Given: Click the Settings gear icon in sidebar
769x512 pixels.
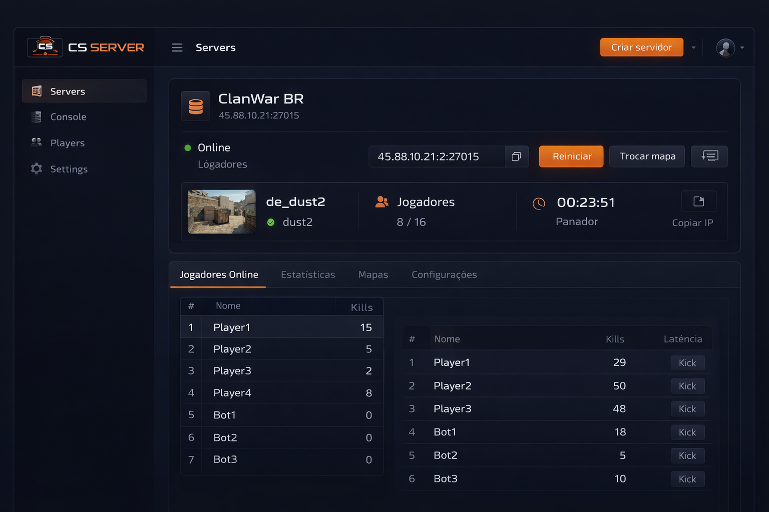Looking at the screenshot, I should (x=36, y=168).
